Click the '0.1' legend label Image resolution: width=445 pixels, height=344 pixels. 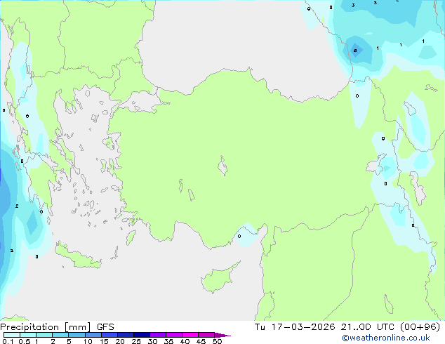tap(8, 341)
